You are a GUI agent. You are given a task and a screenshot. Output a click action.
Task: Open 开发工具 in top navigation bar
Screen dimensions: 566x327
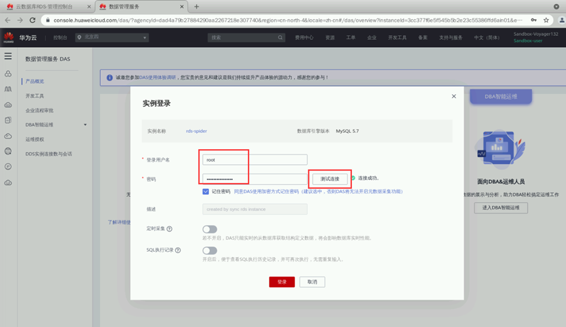tap(397, 37)
